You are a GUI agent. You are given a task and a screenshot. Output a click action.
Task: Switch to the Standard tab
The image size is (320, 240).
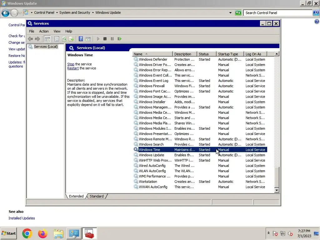click(97, 196)
